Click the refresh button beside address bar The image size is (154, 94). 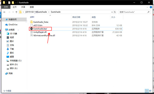click(x=115, y=12)
